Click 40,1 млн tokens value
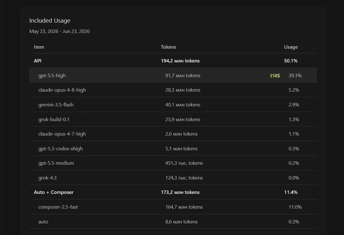 (183, 104)
